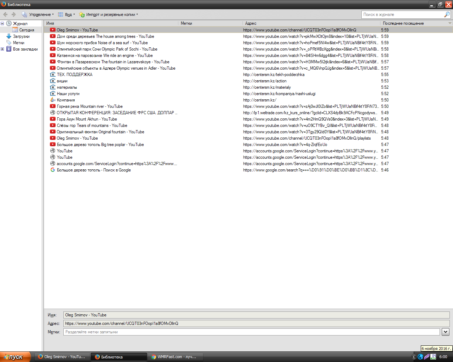The image size is (453, 362).
Task: Click the Google icon of Поиск в Google row
Action: [x=53, y=170]
